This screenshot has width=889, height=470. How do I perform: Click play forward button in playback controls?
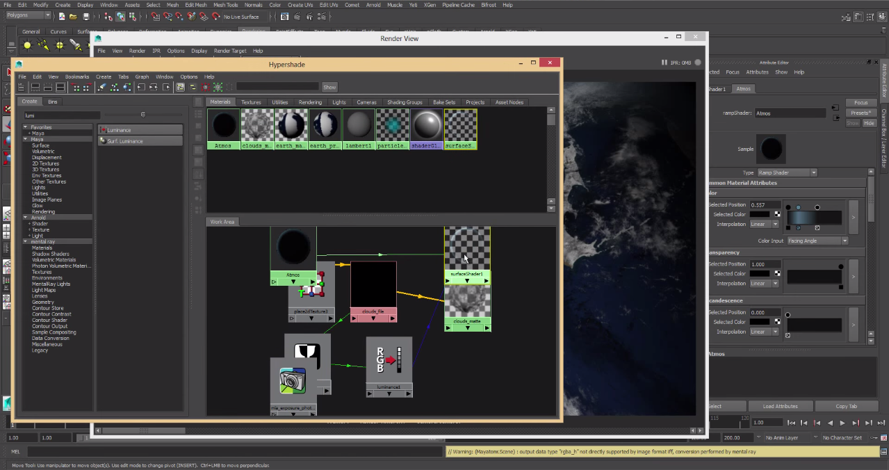[x=842, y=423]
